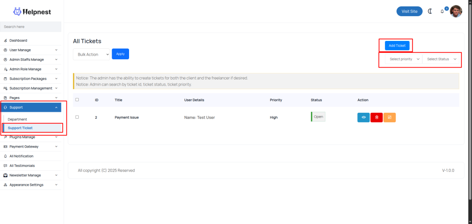The image size is (472, 224).
Task: Click the Helpnest logo
Action: 32,11
